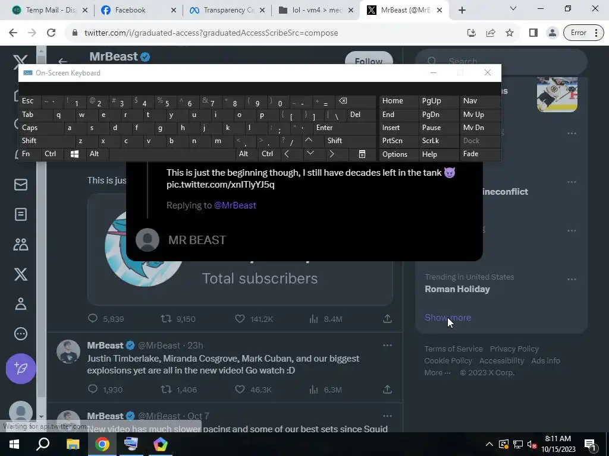View analytics of post with 6.3M views
Screen dimensions: 609x456
click(313, 389)
